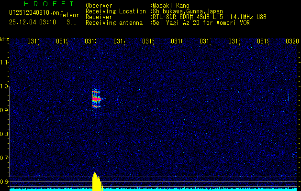Click the faint echo near 0320

[x=288, y=97]
